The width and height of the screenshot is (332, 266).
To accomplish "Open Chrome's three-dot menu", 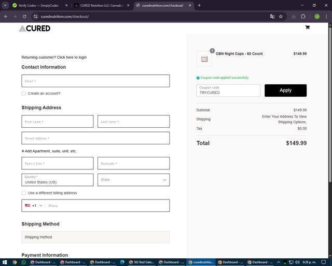I will click(x=326, y=17).
